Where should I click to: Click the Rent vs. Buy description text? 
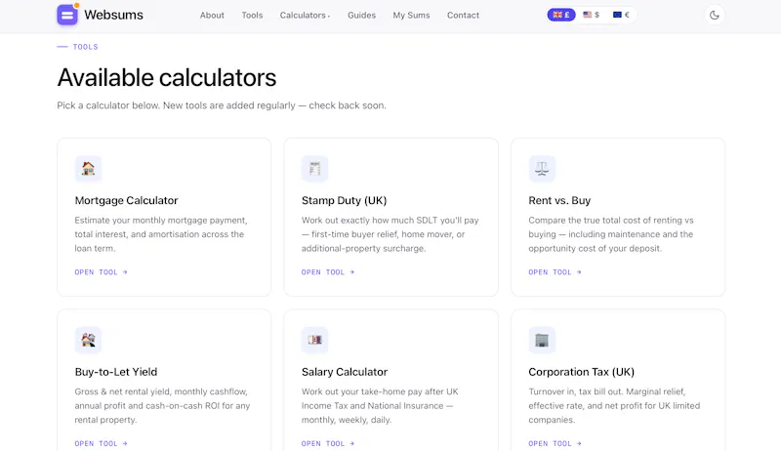click(611, 234)
